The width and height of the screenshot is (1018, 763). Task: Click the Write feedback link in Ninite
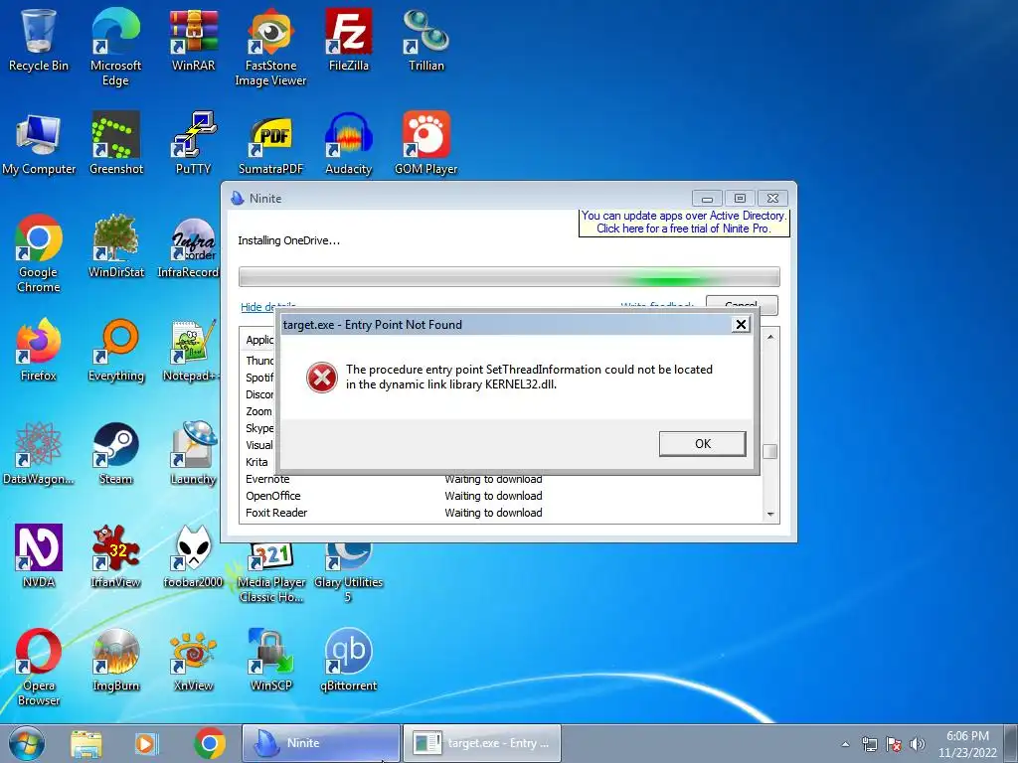click(657, 306)
